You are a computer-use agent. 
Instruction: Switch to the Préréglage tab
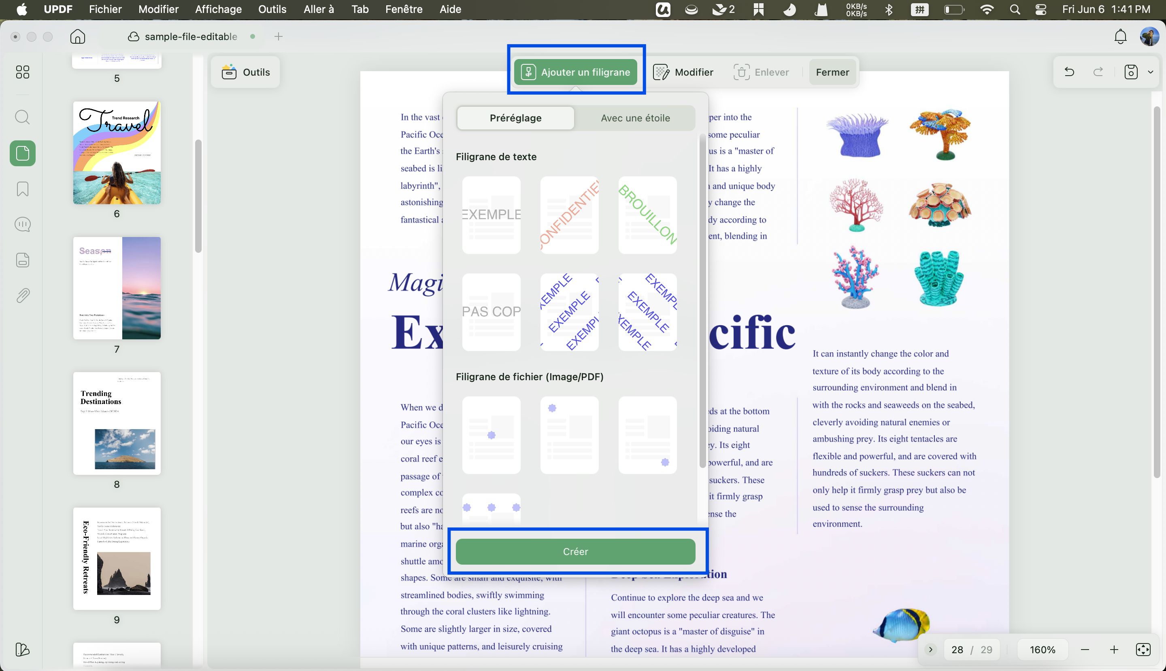(516, 118)
